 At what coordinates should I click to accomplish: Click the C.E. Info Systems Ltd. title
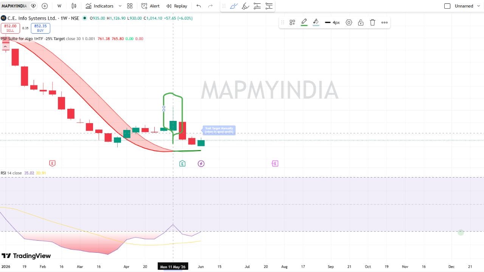pyautogui.click(x=32, y=18)
